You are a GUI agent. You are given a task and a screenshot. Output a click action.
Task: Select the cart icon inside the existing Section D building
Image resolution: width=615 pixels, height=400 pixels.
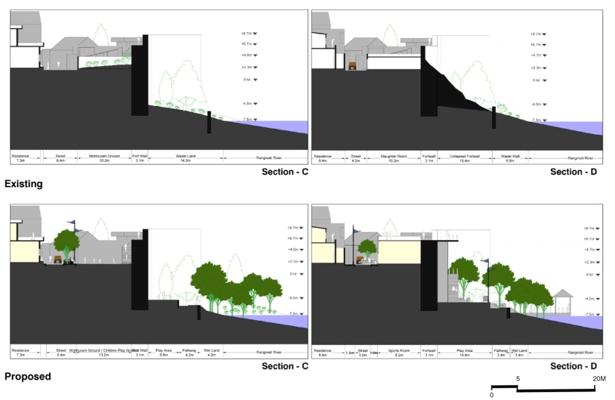tap(352, 65)
